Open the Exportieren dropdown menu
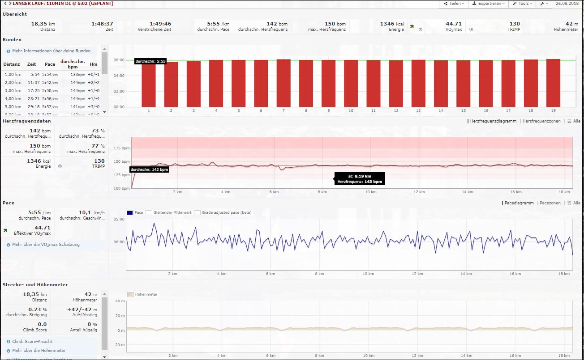Viewport: 584px width, 360px height. point(488,4)
